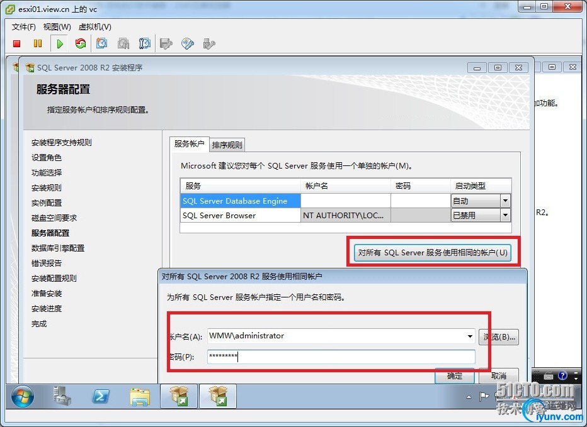Open Windows Explorer folder icon in taskbar

click(x=140, y=397)
